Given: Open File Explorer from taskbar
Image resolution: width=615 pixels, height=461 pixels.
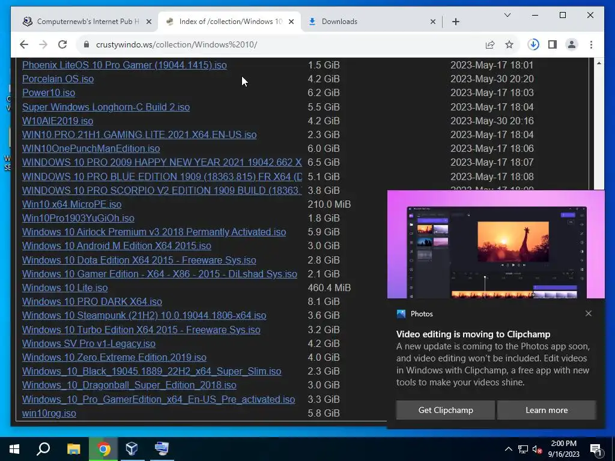Looking at the screenshot, I should tap(73, 449).
